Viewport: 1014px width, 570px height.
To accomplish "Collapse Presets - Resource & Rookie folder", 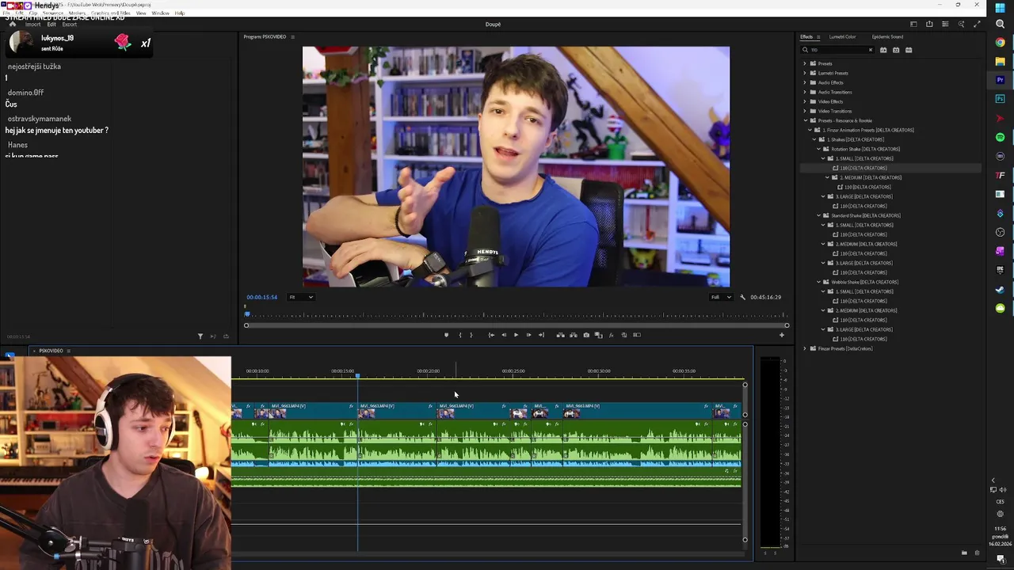I will [x=805, y=120].
